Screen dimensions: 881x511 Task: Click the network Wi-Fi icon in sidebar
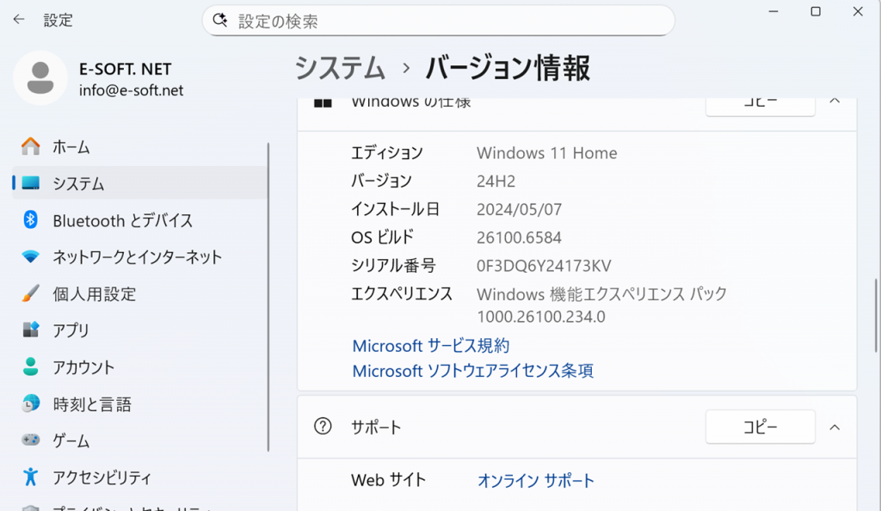[x=31, y=257]
